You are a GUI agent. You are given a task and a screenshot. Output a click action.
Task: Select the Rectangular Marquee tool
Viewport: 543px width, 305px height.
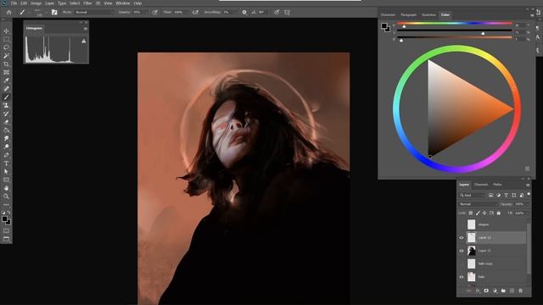click(x=6, y=39)
